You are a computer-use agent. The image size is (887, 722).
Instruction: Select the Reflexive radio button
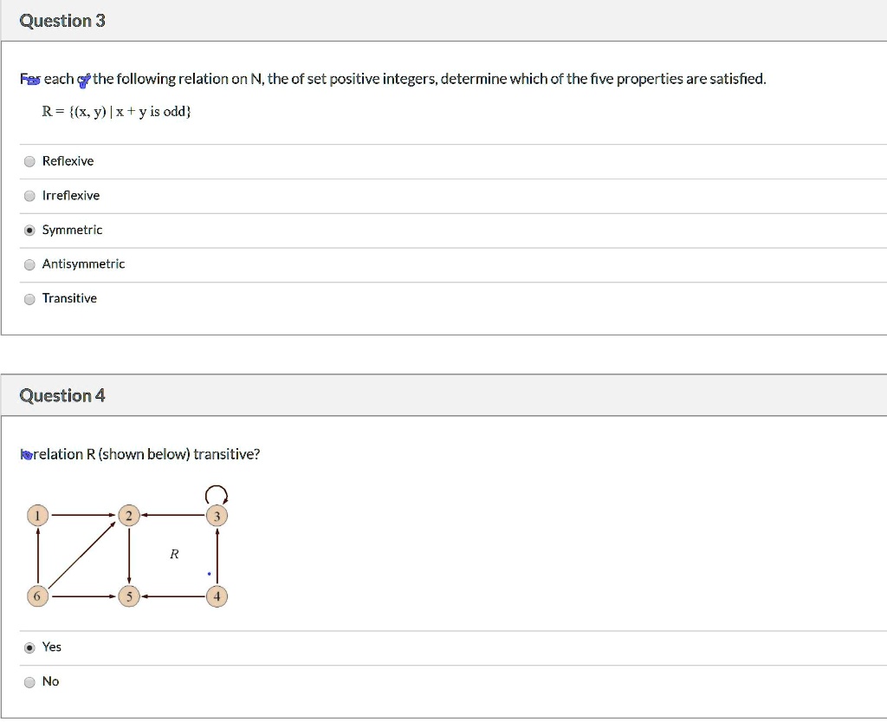29,160
